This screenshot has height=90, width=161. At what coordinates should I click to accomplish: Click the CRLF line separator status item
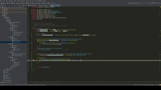pos(138,85)
